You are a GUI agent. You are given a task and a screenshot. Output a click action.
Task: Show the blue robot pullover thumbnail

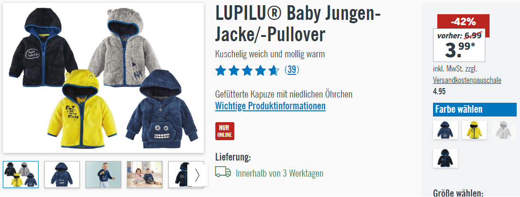click(62, 175)
